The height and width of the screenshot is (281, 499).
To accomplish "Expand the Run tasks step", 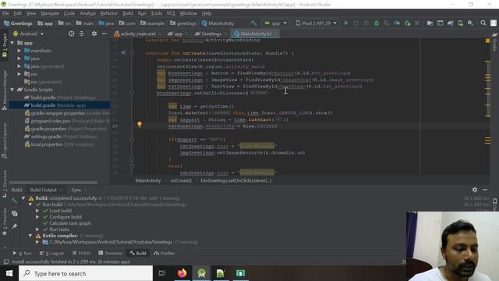I will pos(37,229).
